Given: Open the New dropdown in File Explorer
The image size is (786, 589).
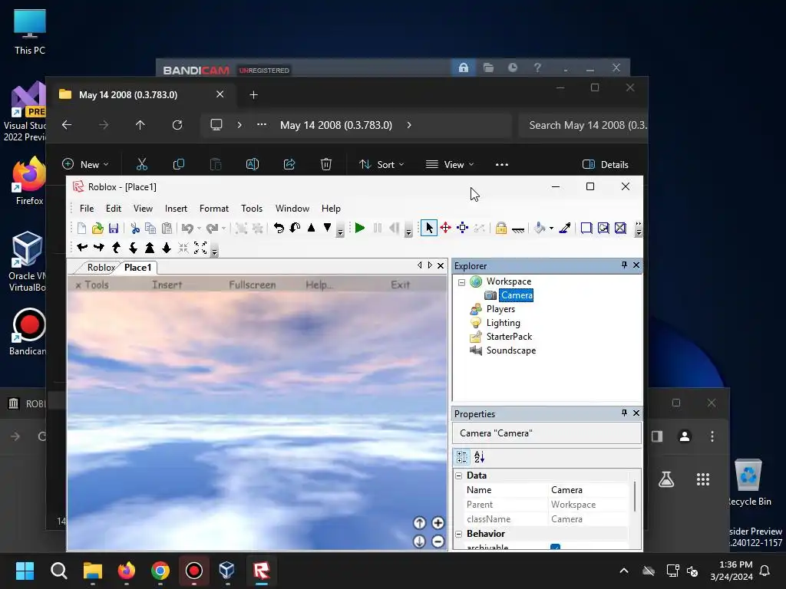Looking at the screenshot, I should (85, 164).
